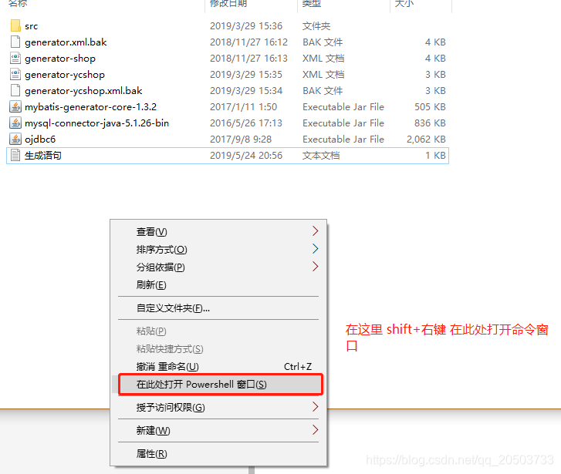Click the ojdbc6 jar icon

(x=15, y=139)
